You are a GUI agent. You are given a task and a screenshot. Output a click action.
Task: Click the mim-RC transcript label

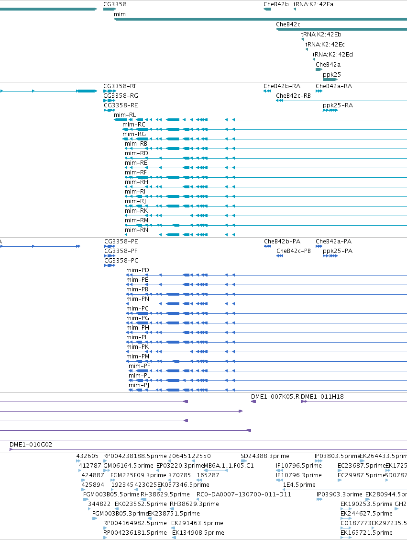134,125
